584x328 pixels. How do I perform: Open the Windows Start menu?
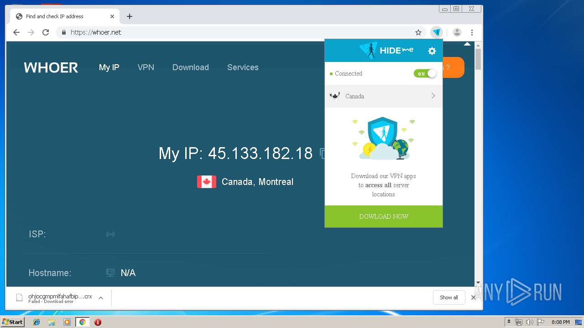(12, 322)
